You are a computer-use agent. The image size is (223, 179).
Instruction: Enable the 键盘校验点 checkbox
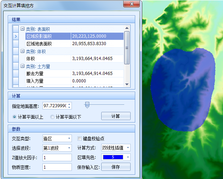tap(80, 138)
